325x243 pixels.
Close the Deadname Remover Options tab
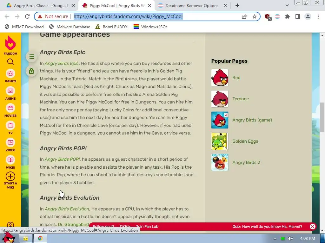tap(225, 6)
